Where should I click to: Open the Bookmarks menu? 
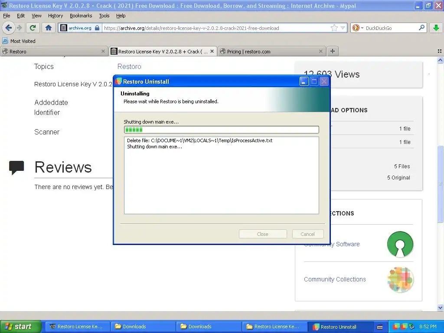click(x=81, y=16)
